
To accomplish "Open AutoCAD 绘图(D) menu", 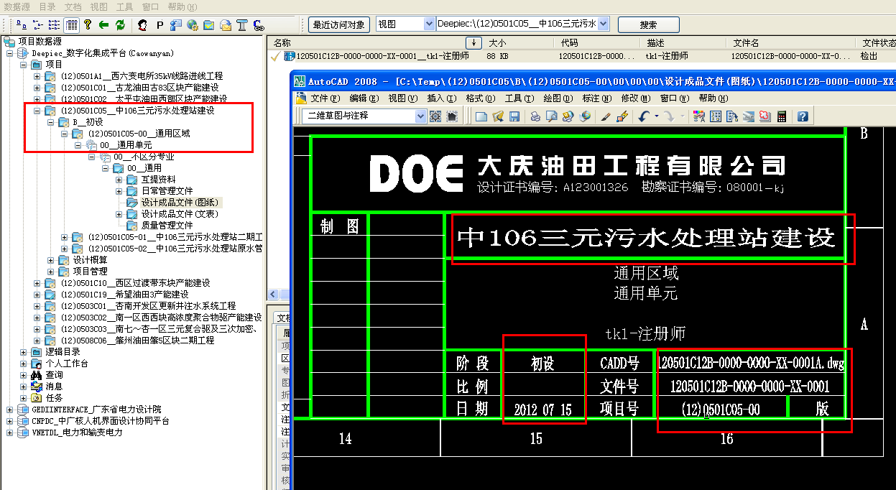I will point(558,98).
